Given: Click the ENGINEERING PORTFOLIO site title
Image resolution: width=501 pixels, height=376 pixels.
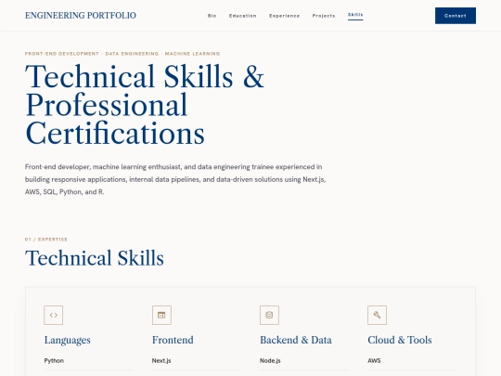Looking at the screenshot, I should click(81, 16).
